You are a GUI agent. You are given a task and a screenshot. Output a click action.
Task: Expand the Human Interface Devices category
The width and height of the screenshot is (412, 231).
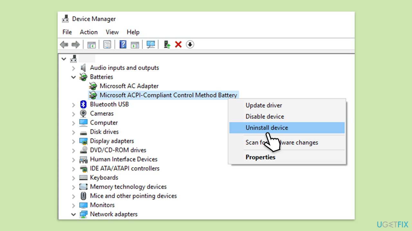(x=74, y=159)
